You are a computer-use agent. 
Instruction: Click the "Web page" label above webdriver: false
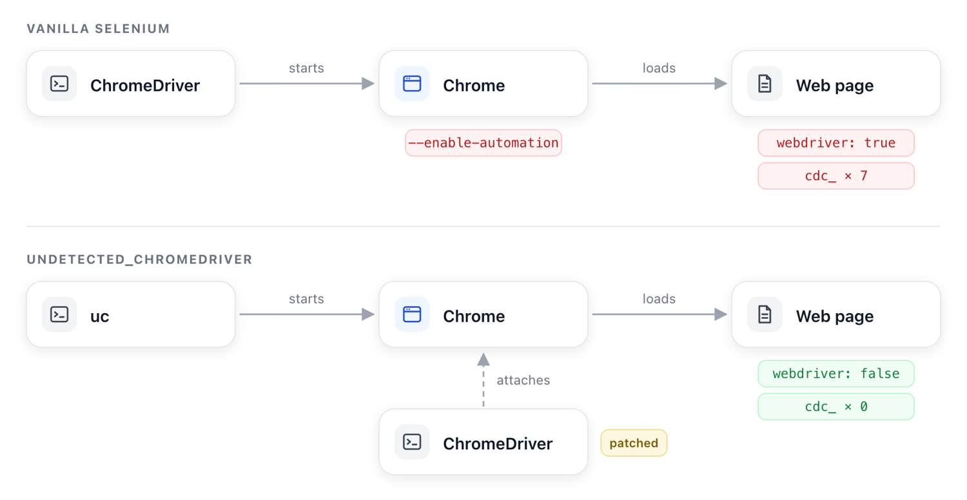tap(835, 316)
